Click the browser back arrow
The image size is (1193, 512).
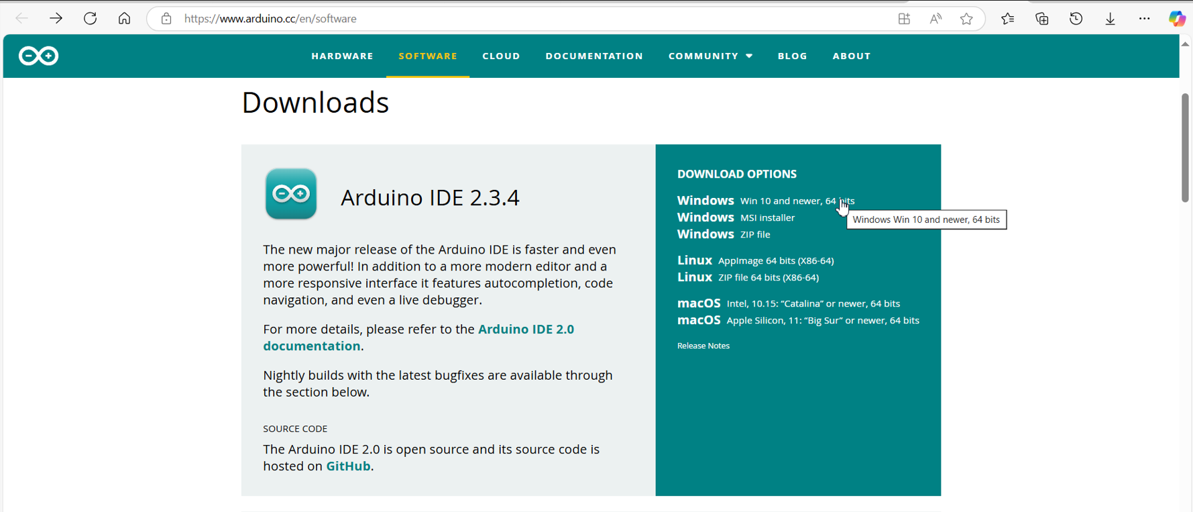[21, 19]
